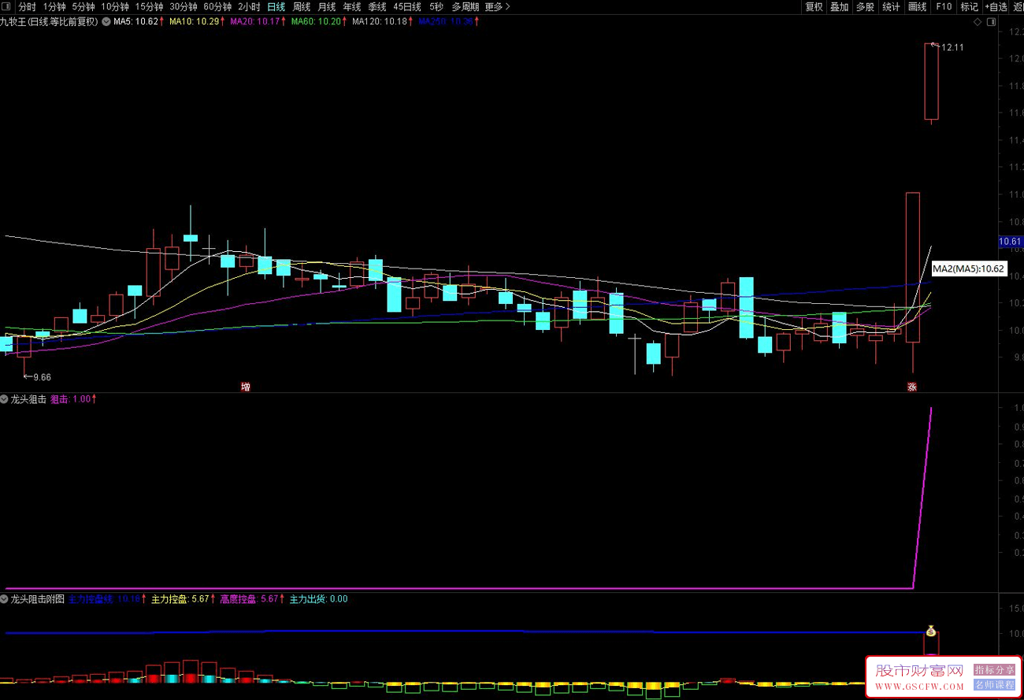Screen dimensions: 1024x700
Task: Switch to the 30分钟 period
Action: [184, 6]
